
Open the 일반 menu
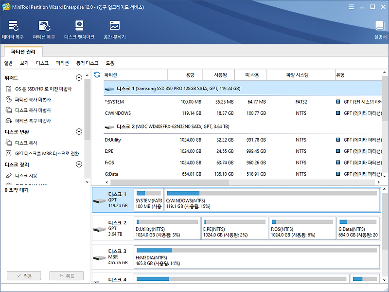[x=8, y=63]
